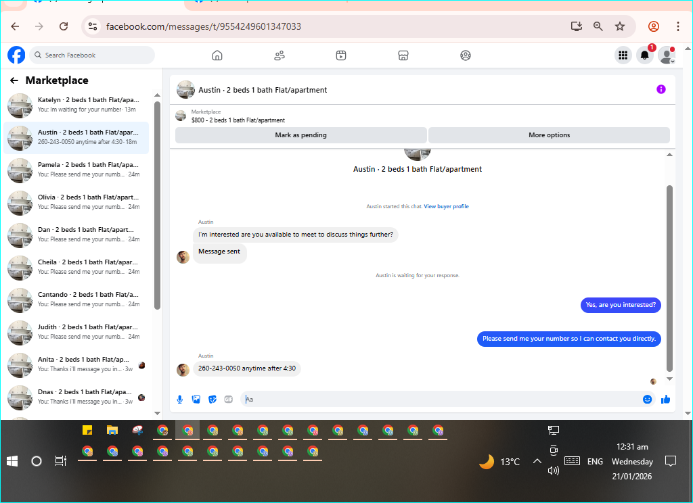693x503 pixels.
Task: Click the Search Facebook field
Action: pos(92,55)
